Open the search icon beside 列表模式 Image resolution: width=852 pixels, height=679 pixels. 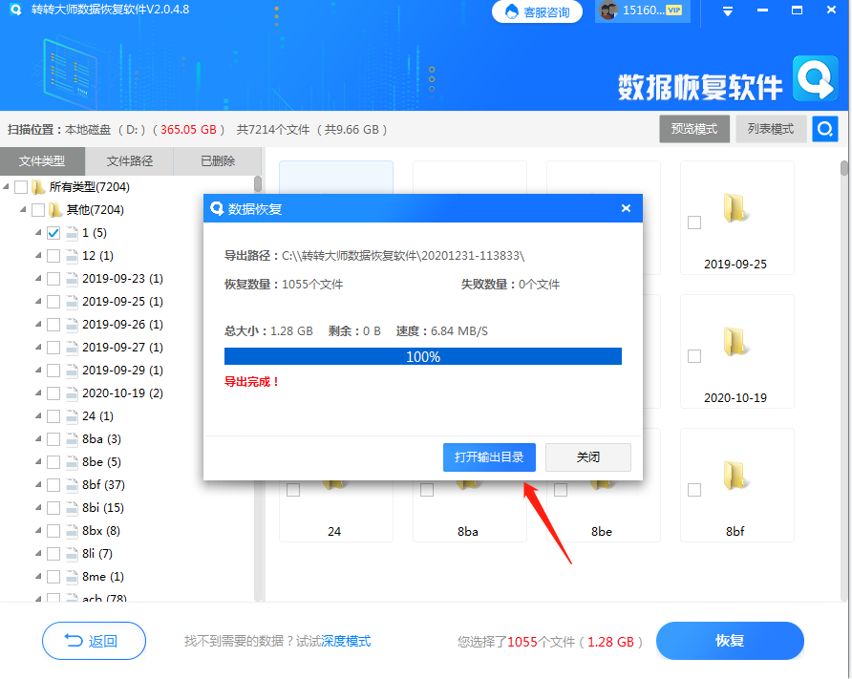point(824,128)
